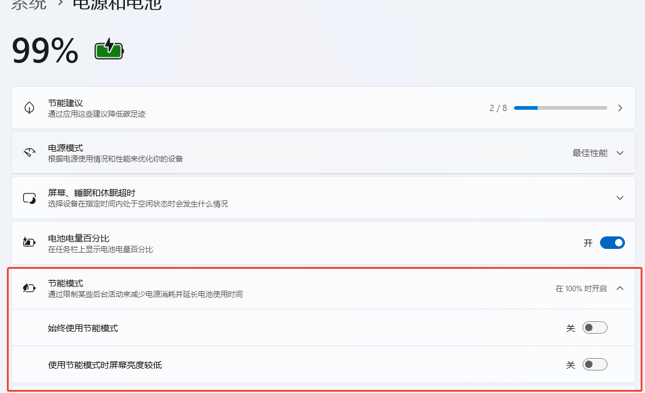
Task: Click the 99% battery level text
Action: [45, 51]
